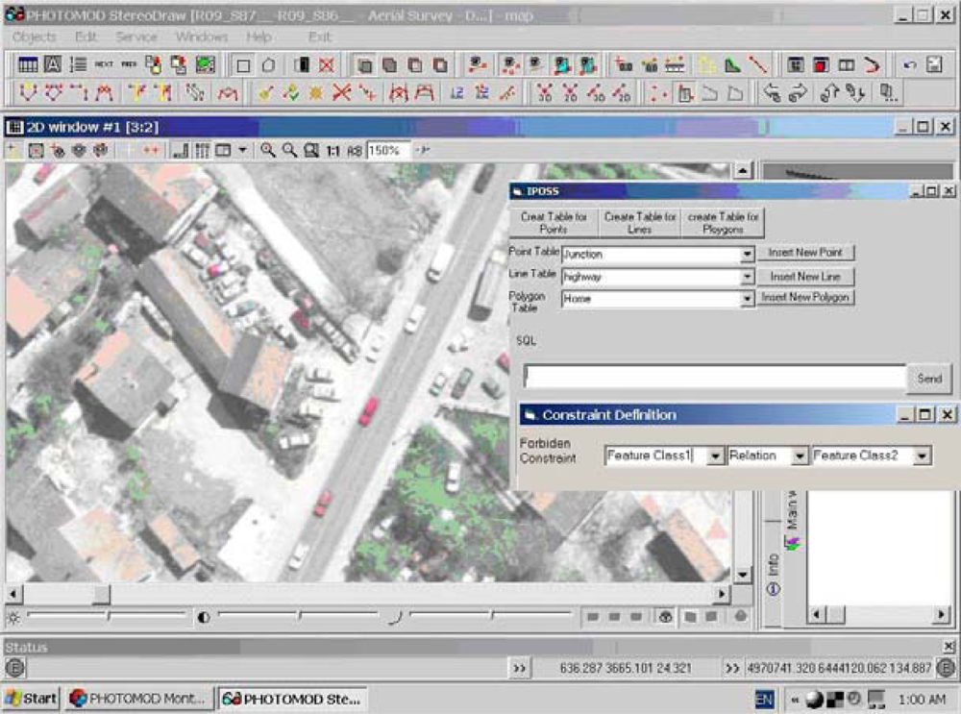Click the NEXT object toolbar icon
The image size is (961, 714).
click(x=103, y=65)
